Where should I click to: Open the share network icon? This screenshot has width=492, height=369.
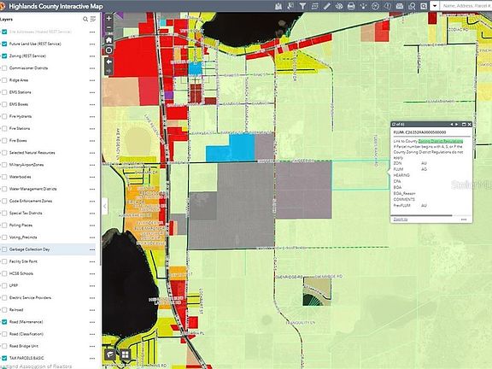pyautogui.click(x=363, y=6)
